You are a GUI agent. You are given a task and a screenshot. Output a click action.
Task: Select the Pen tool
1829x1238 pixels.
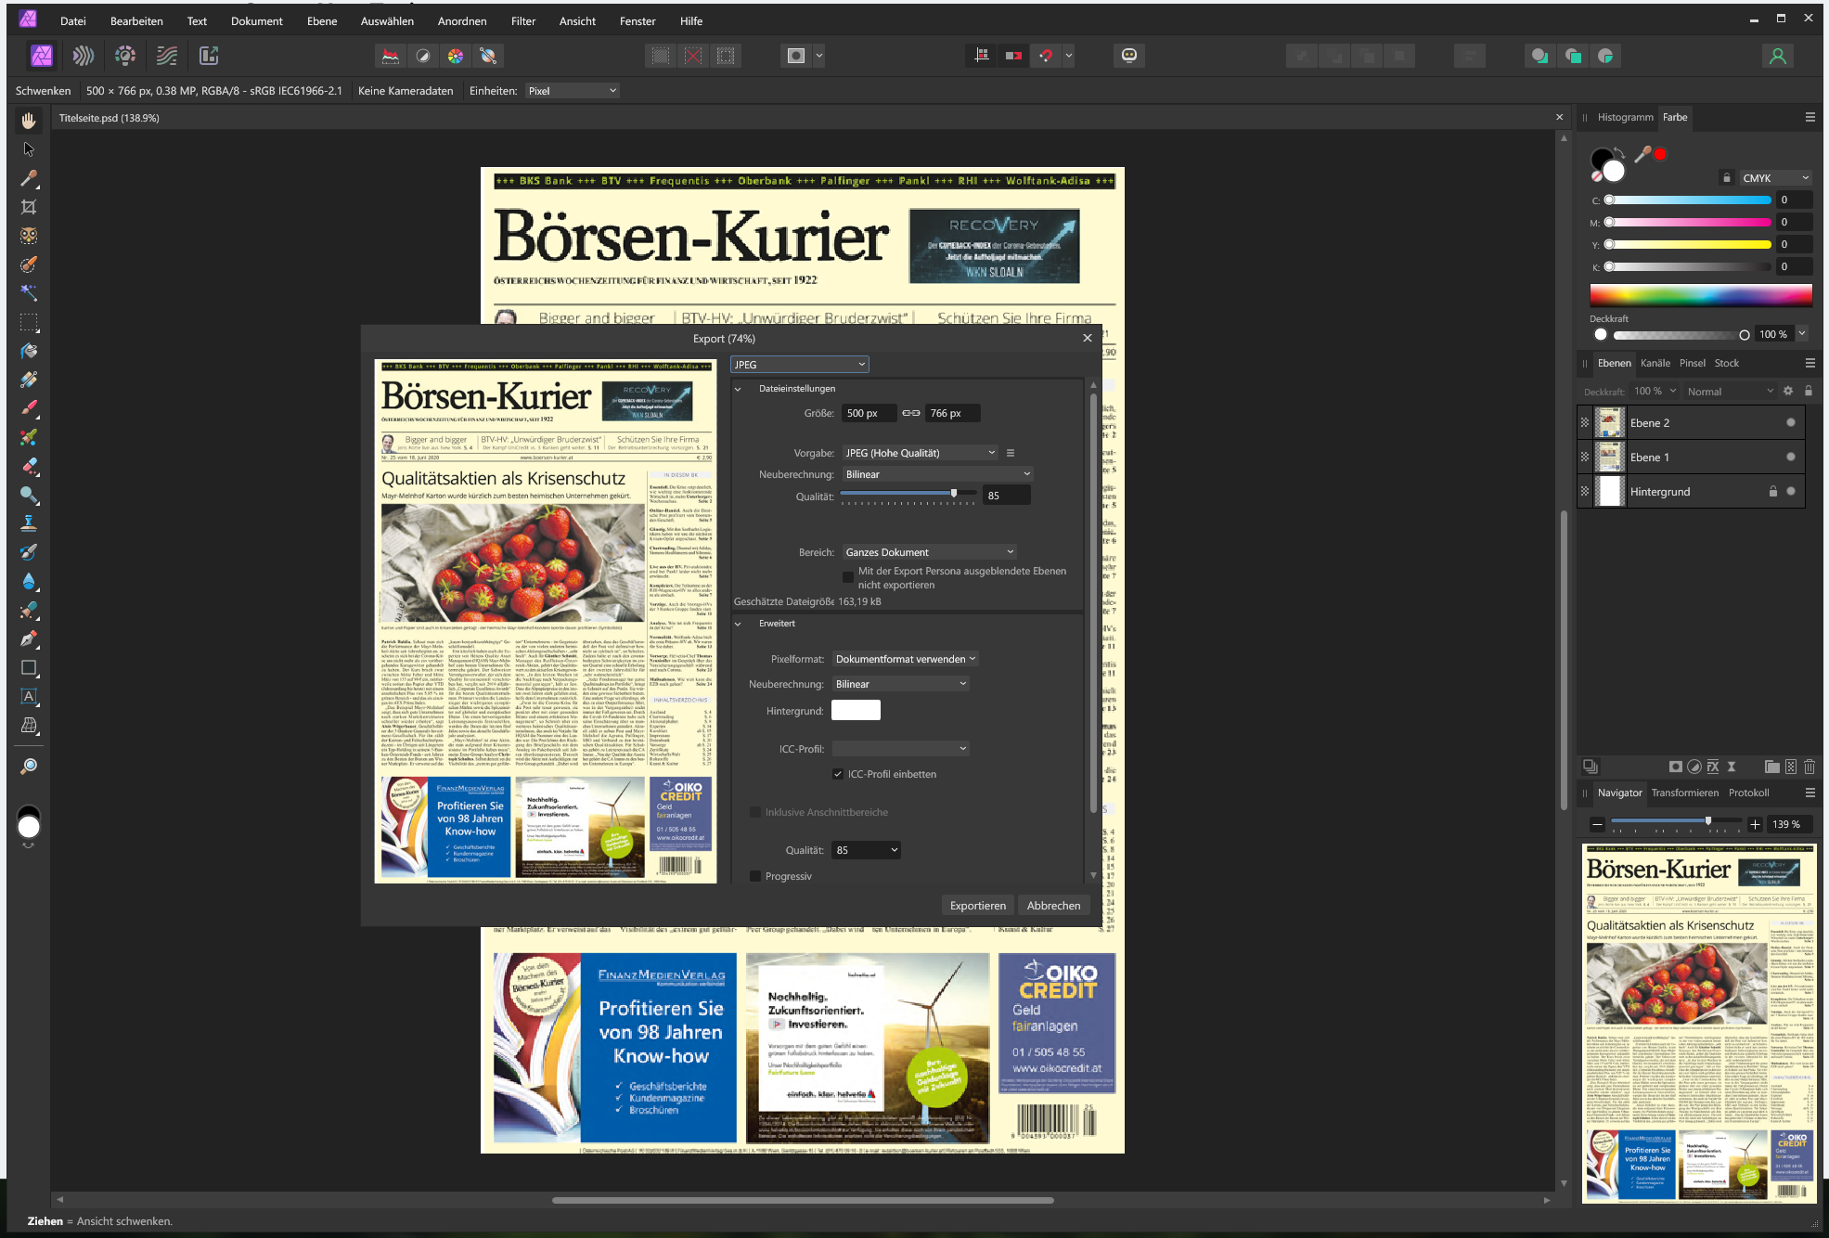pos(29,638)
